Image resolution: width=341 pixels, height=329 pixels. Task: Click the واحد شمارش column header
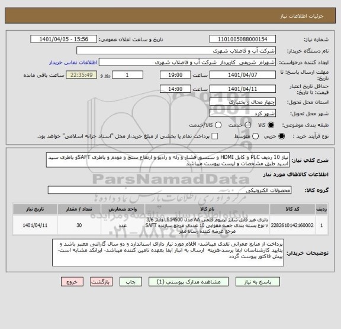[123, 209]
